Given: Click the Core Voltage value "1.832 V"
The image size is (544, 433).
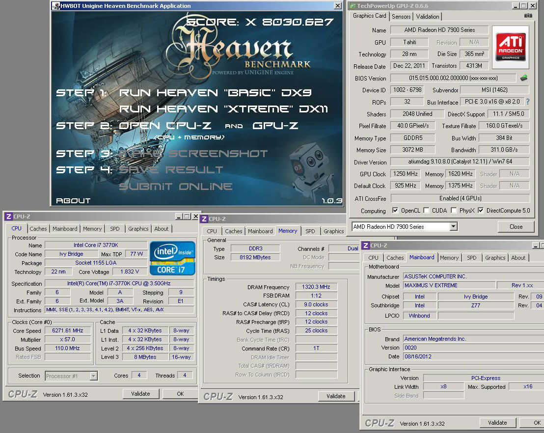Looking at the screenshot, I should [x=130, y=271].
